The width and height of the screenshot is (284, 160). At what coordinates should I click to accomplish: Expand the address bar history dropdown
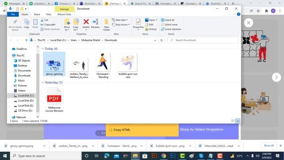coord(155,40)
